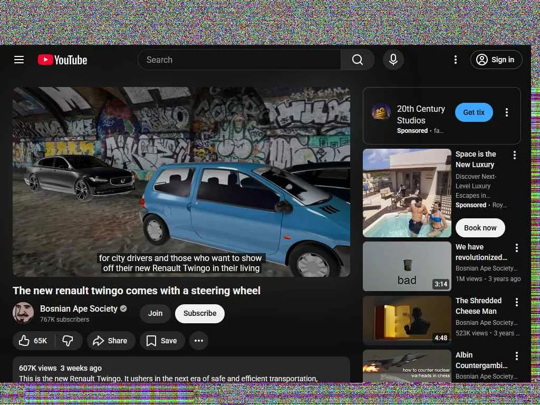Open options for 20th Century Studios ad

pyautogui.click(x=507, y=112)
